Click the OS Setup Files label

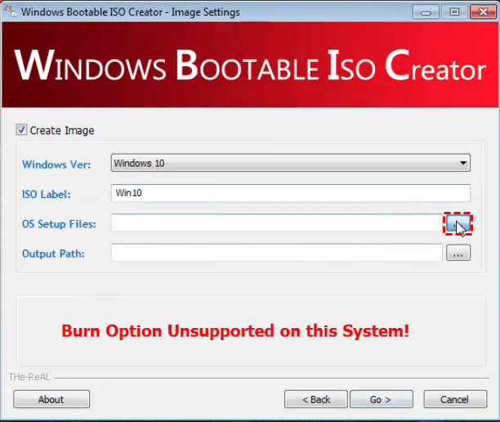pyautogui.click(x=59, y=224)
